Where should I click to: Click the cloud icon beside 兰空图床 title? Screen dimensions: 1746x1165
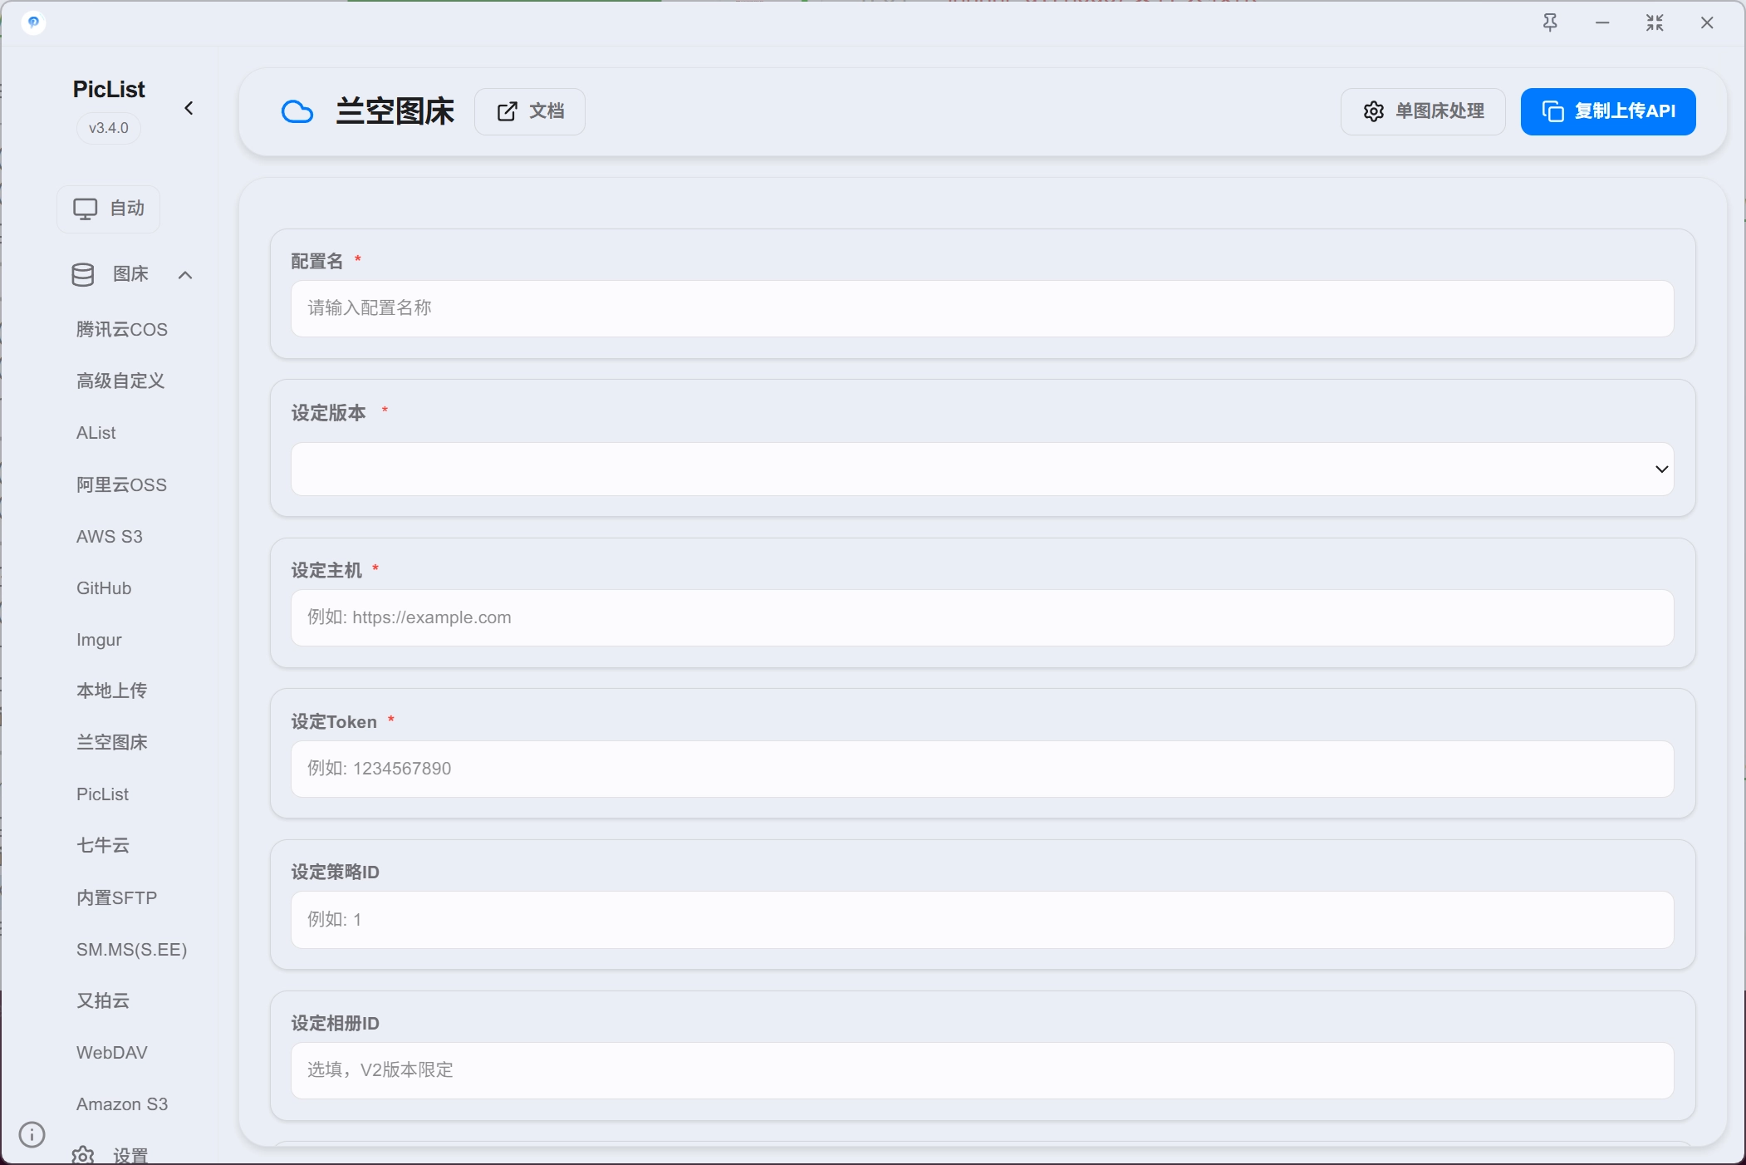click(x=297, y=111)
